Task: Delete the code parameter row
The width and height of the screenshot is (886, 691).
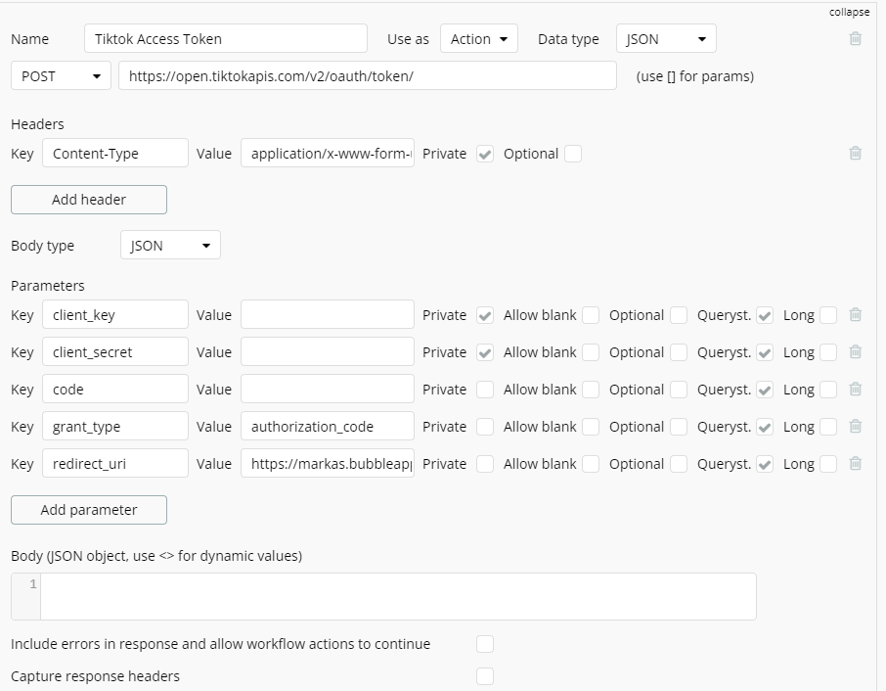Action: click(x=856, y=390)
